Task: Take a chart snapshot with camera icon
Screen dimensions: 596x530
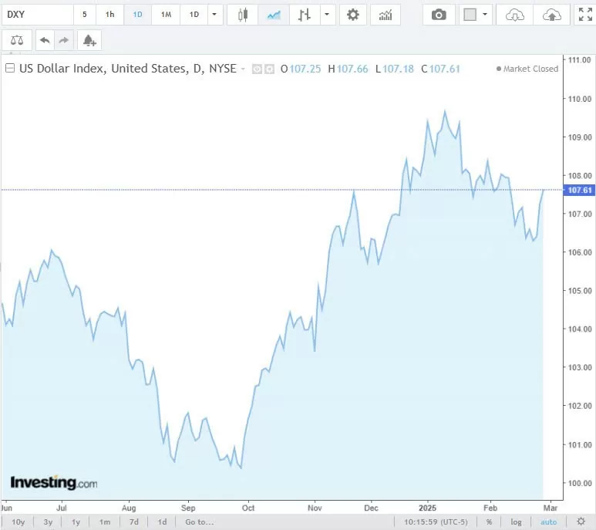Action: pos(439,15)
